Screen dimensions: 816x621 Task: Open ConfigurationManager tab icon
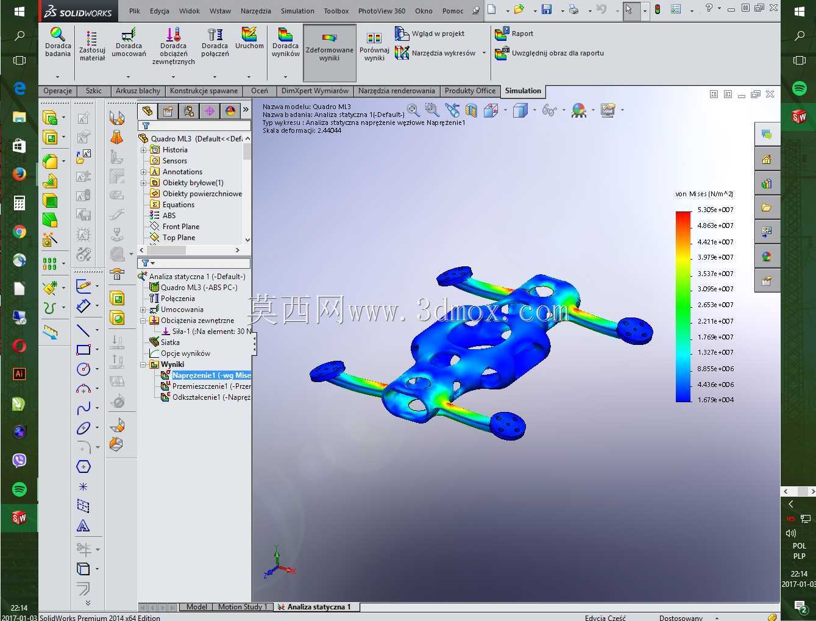[x=188, y=111]
